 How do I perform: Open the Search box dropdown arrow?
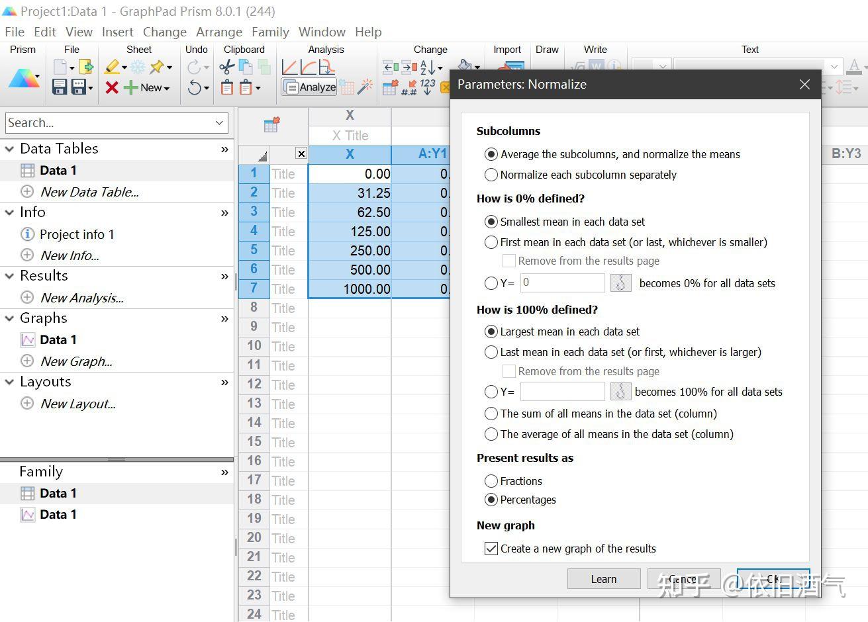[220, 123]
